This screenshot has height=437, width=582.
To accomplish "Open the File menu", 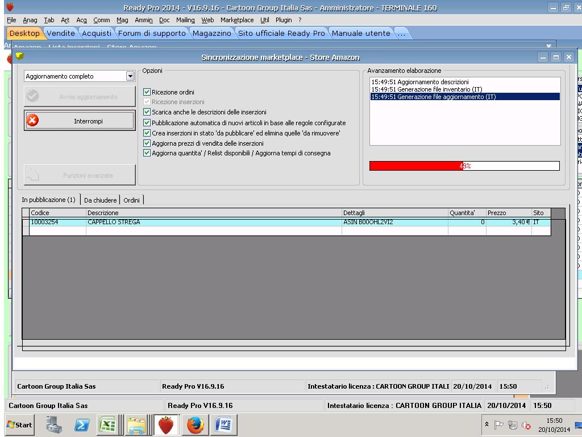I will 11,20.
